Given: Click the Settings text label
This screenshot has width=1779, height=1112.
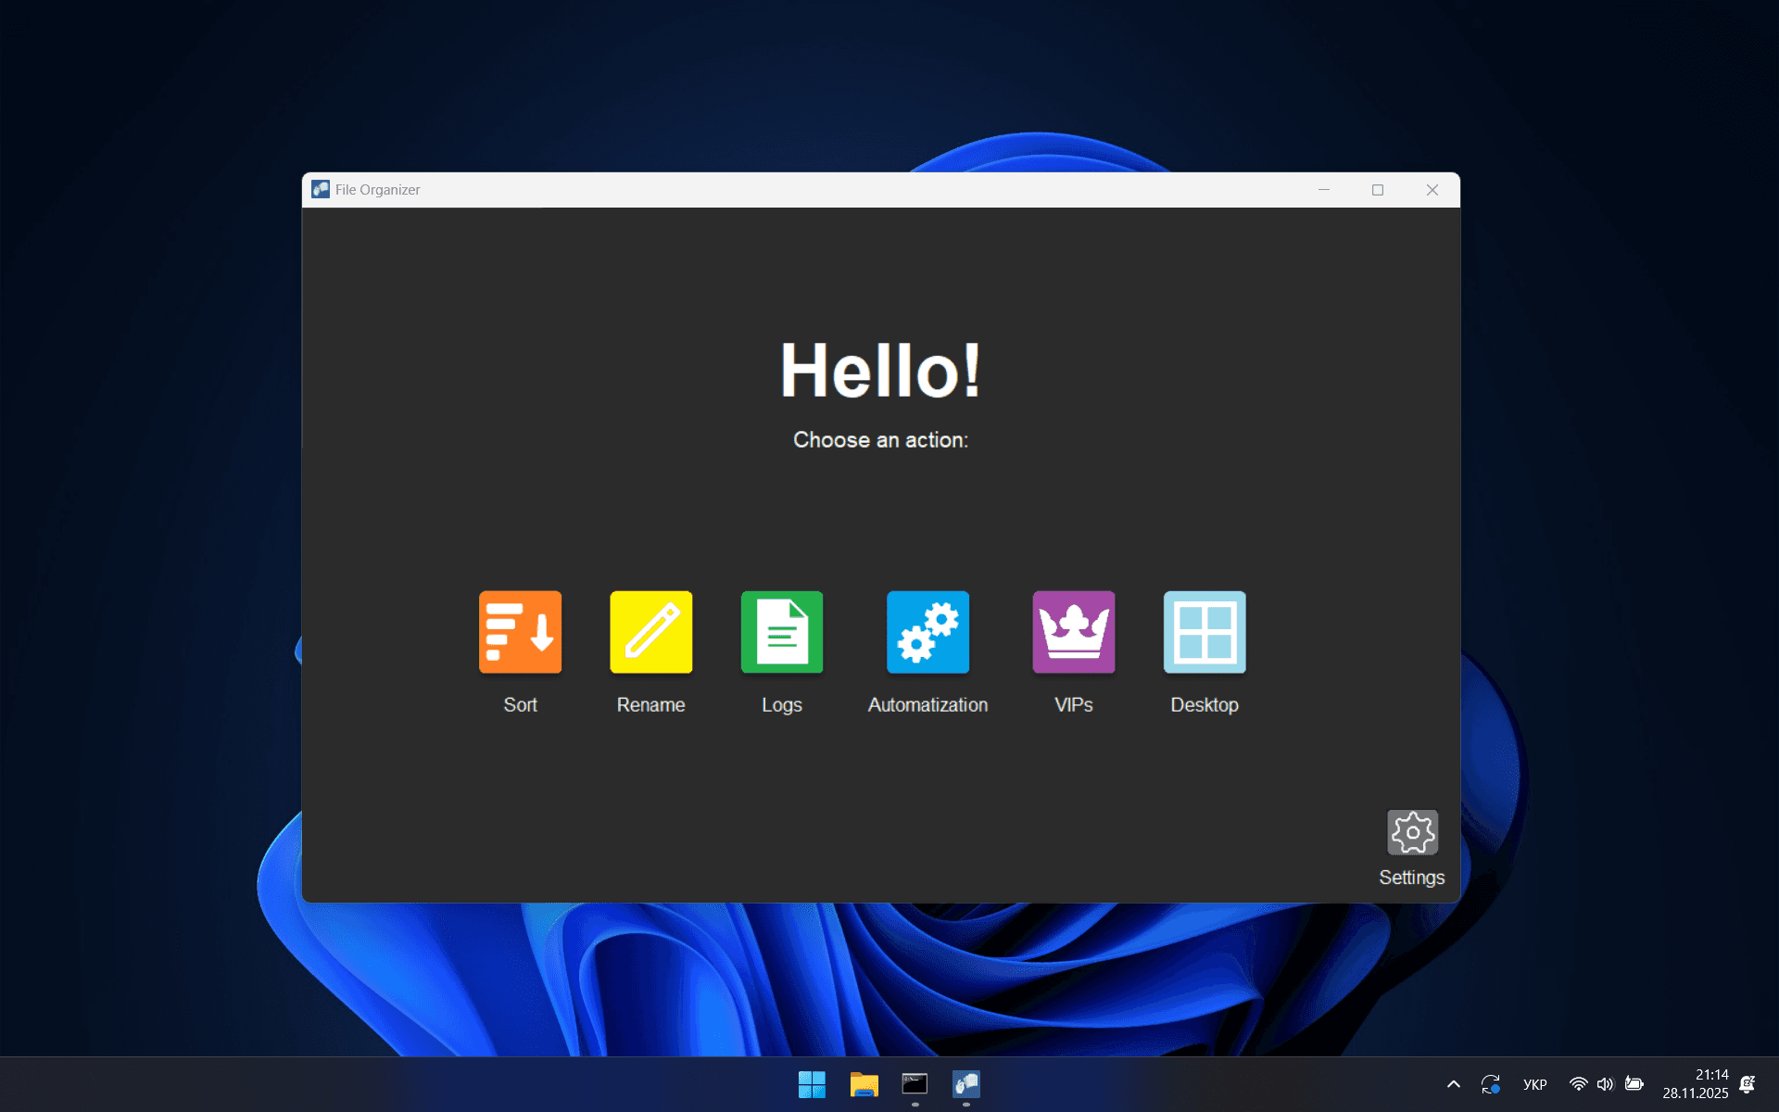Looking at the screenshot, I should [1411, 878].
